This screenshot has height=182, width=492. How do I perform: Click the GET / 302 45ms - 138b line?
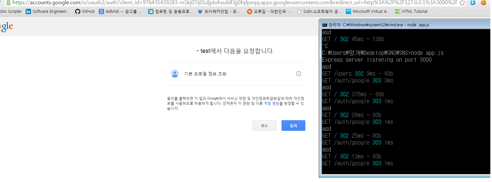tap(353, 39)
